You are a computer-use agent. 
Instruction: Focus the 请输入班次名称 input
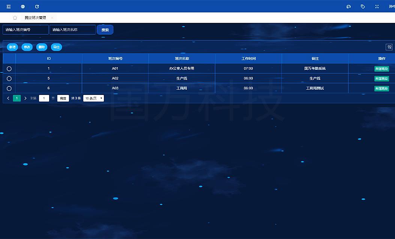pos(72,30)
